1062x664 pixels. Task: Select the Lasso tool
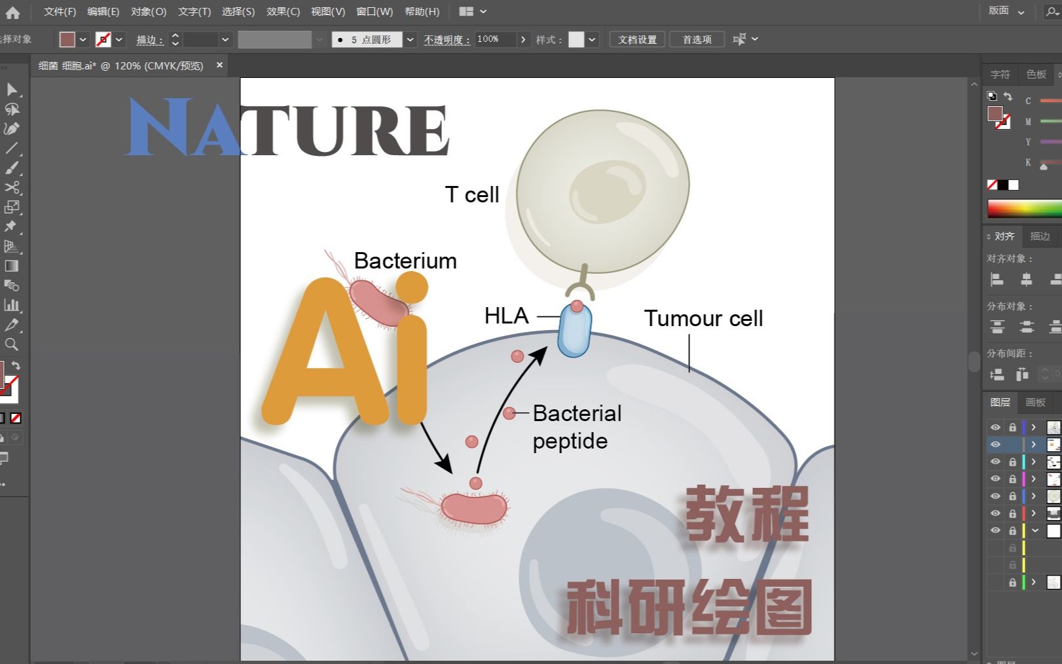(11, 109)
